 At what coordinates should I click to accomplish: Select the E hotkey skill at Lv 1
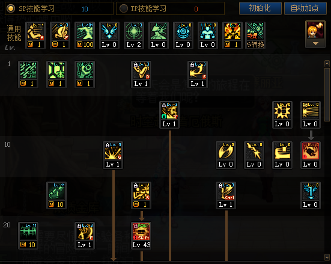[85, 236]
